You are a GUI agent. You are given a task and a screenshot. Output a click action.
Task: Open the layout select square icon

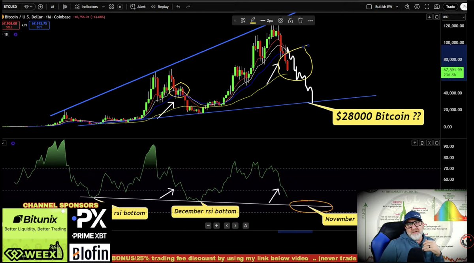(369, 7)
